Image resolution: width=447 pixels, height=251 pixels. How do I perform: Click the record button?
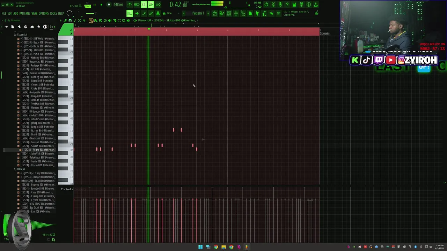(x=109, y=5)
